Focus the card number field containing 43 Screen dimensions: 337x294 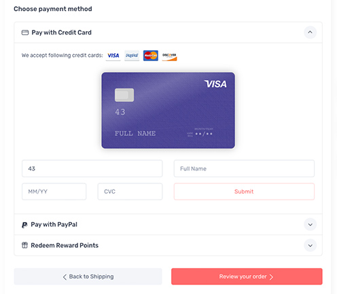92,168
